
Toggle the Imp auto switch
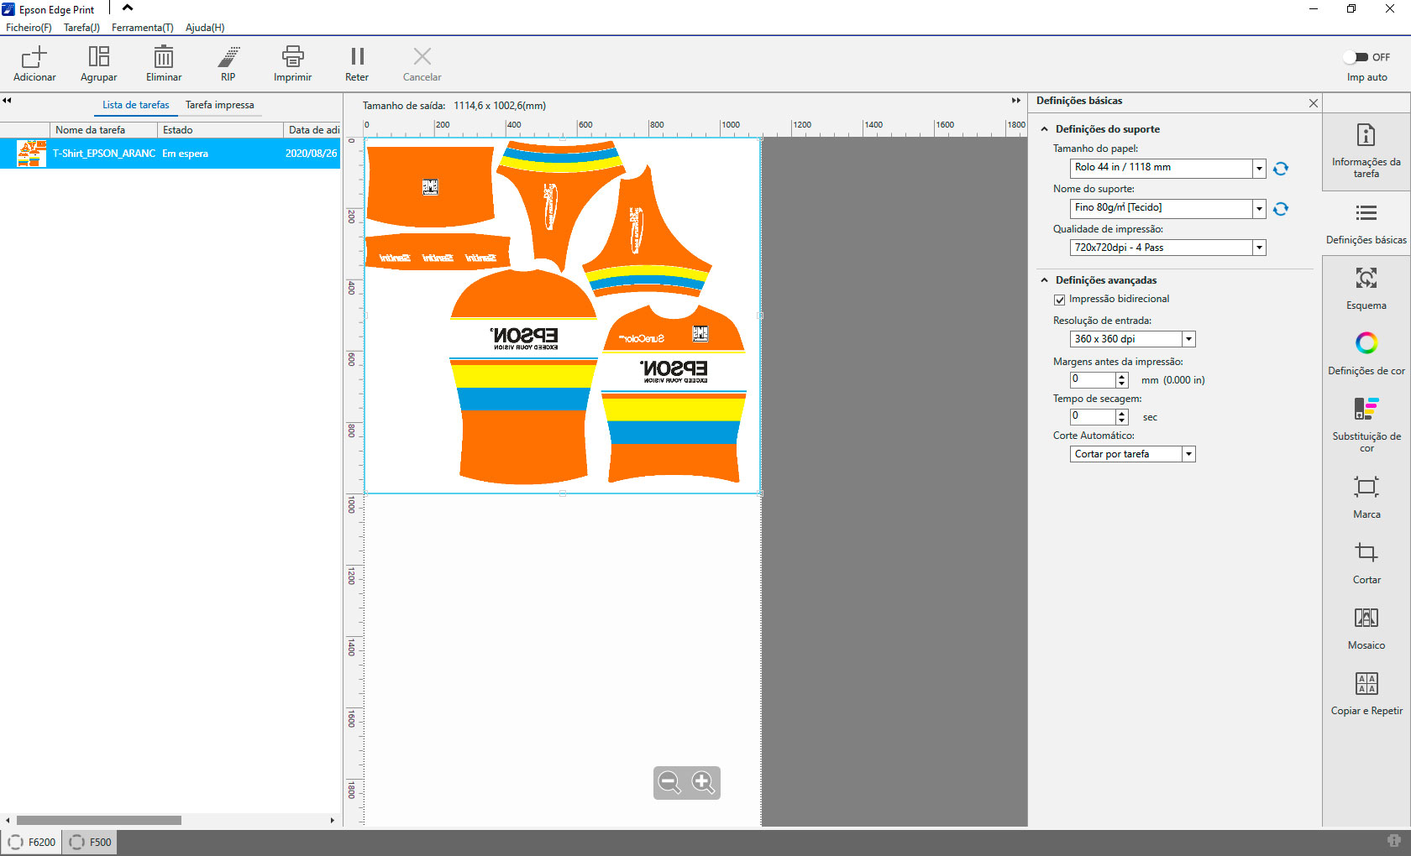click(x=1356, y=57)
